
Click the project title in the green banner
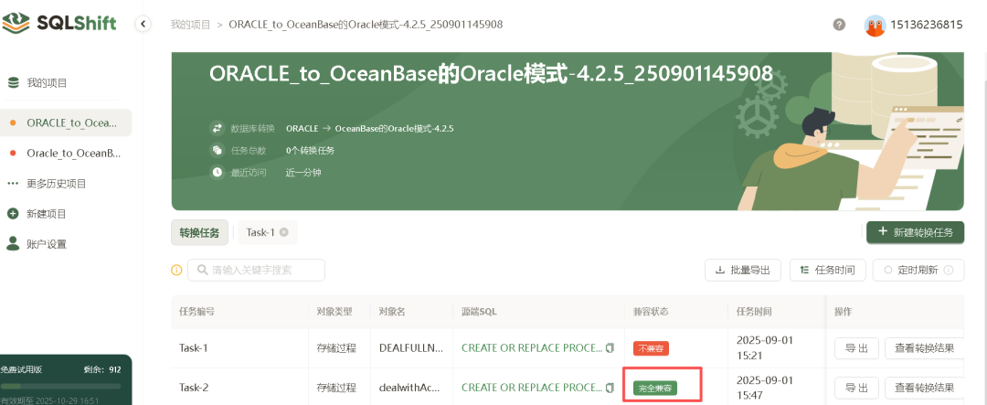click(x=491, y=74)
